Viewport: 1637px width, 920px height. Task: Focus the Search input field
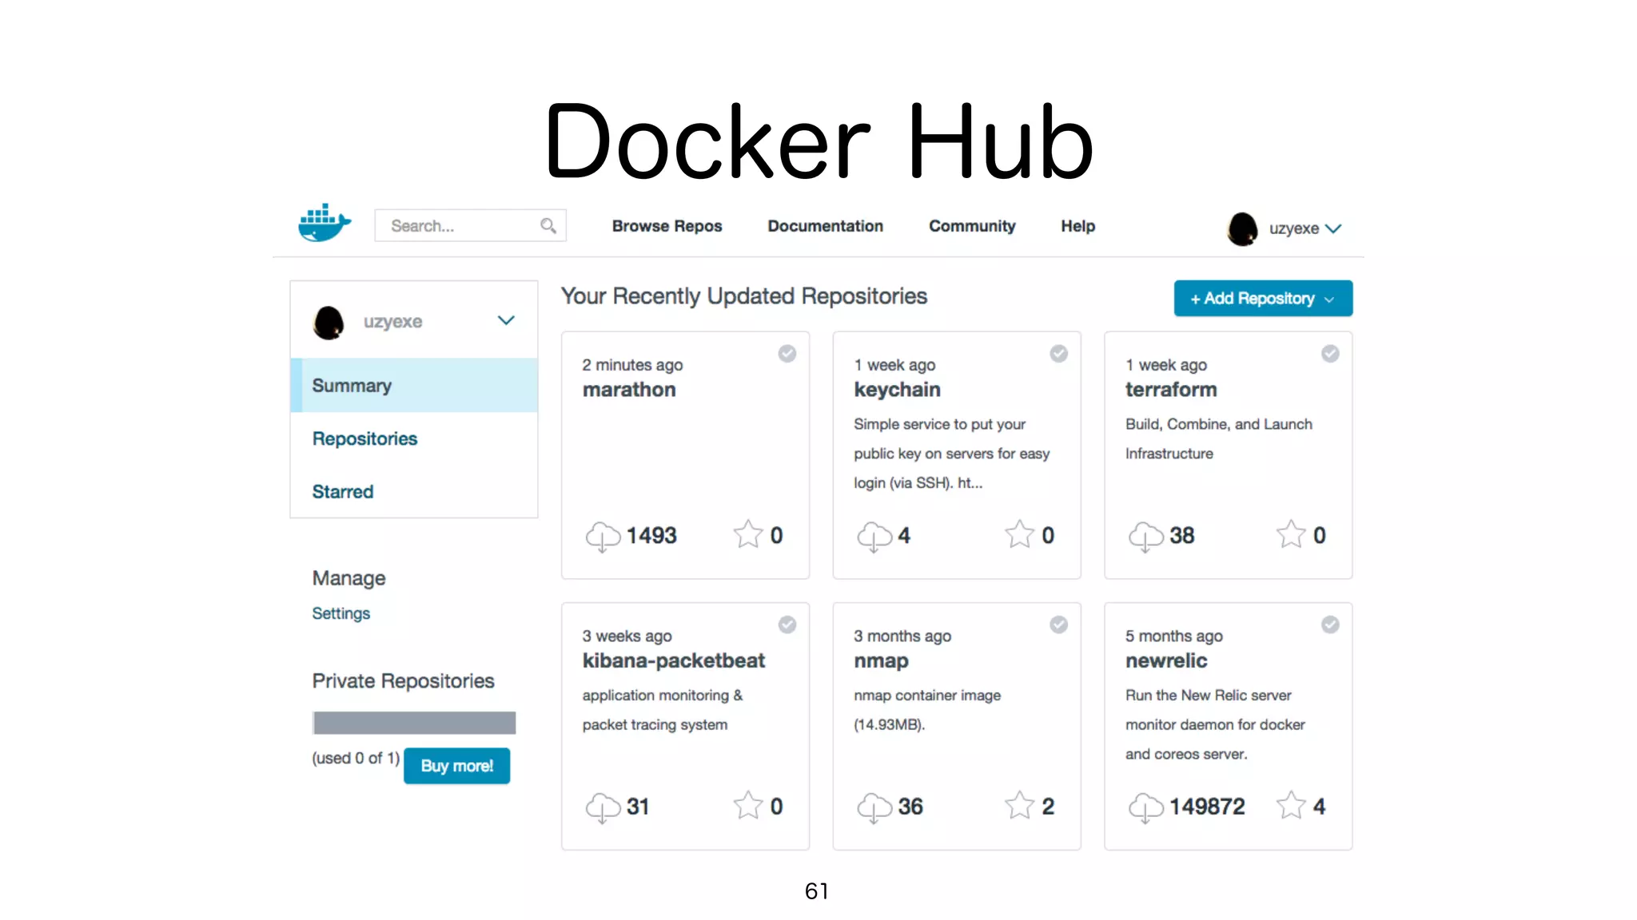[470, 226]
